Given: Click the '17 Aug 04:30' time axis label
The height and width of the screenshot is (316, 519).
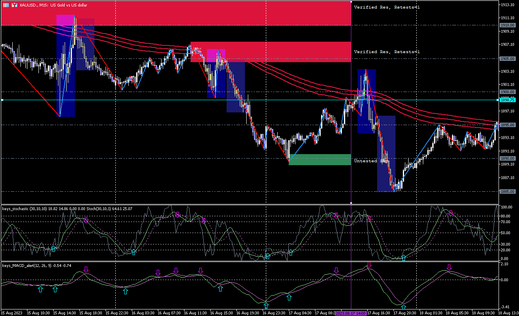Looking at the screenshot, I should click(300, 313).
